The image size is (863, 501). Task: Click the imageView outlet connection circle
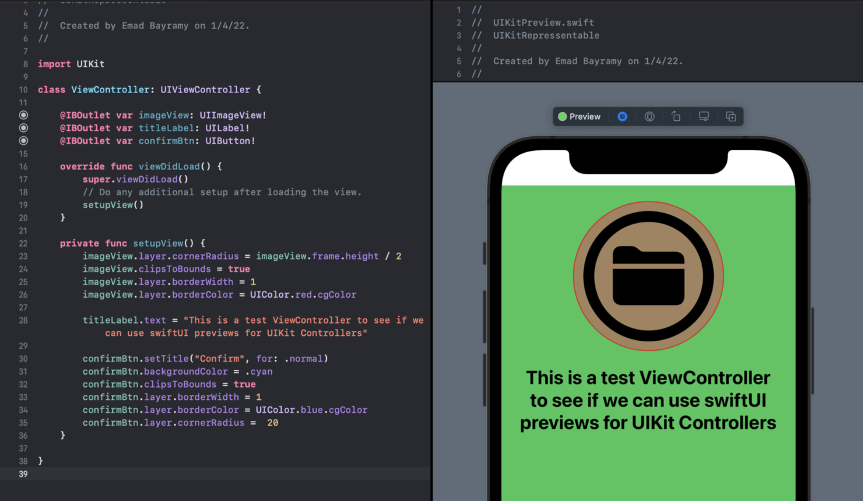23,115
